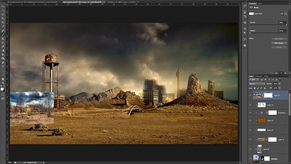This screenshot has width=291, height=164.
Task: Add a pixel mask in Properties
Action: [x=282, y=14]
